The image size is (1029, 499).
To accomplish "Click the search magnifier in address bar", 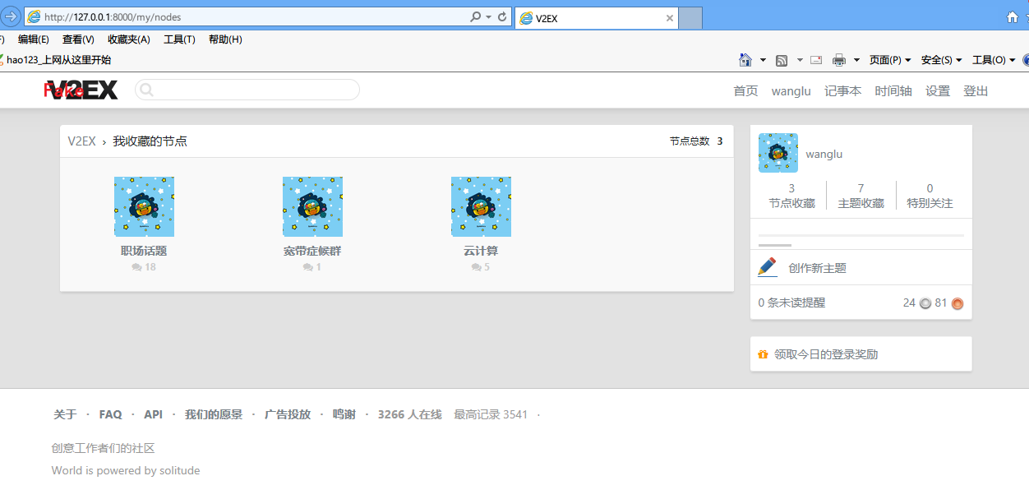I will [x=475, y=17].
